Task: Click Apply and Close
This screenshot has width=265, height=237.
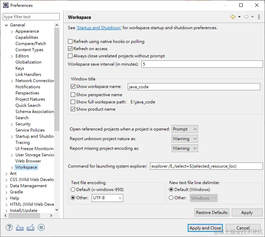Action: point(205,228)
